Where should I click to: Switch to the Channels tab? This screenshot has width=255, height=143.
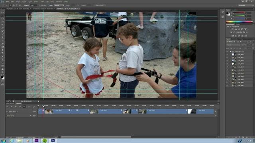[x=235, y=39]
